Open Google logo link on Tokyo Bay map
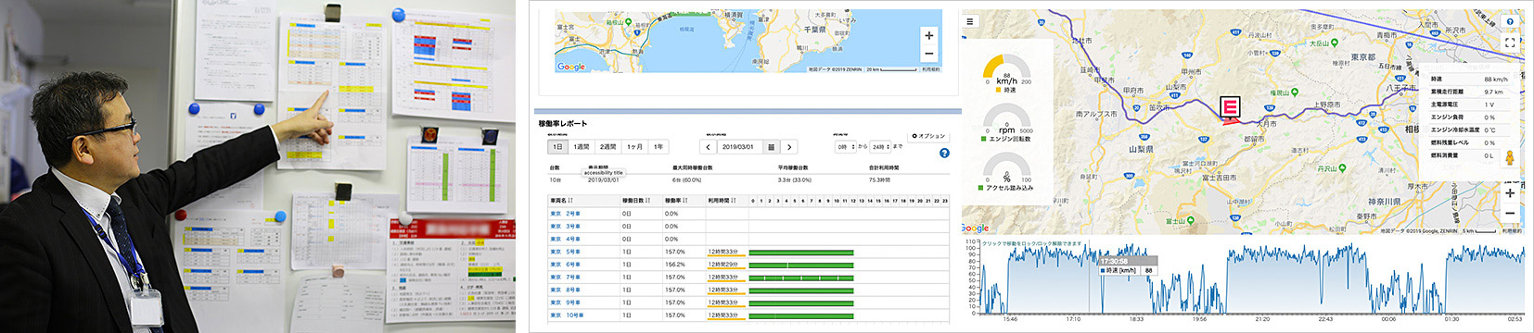This screenshot has height=333, width=1534. click(571, 67)
